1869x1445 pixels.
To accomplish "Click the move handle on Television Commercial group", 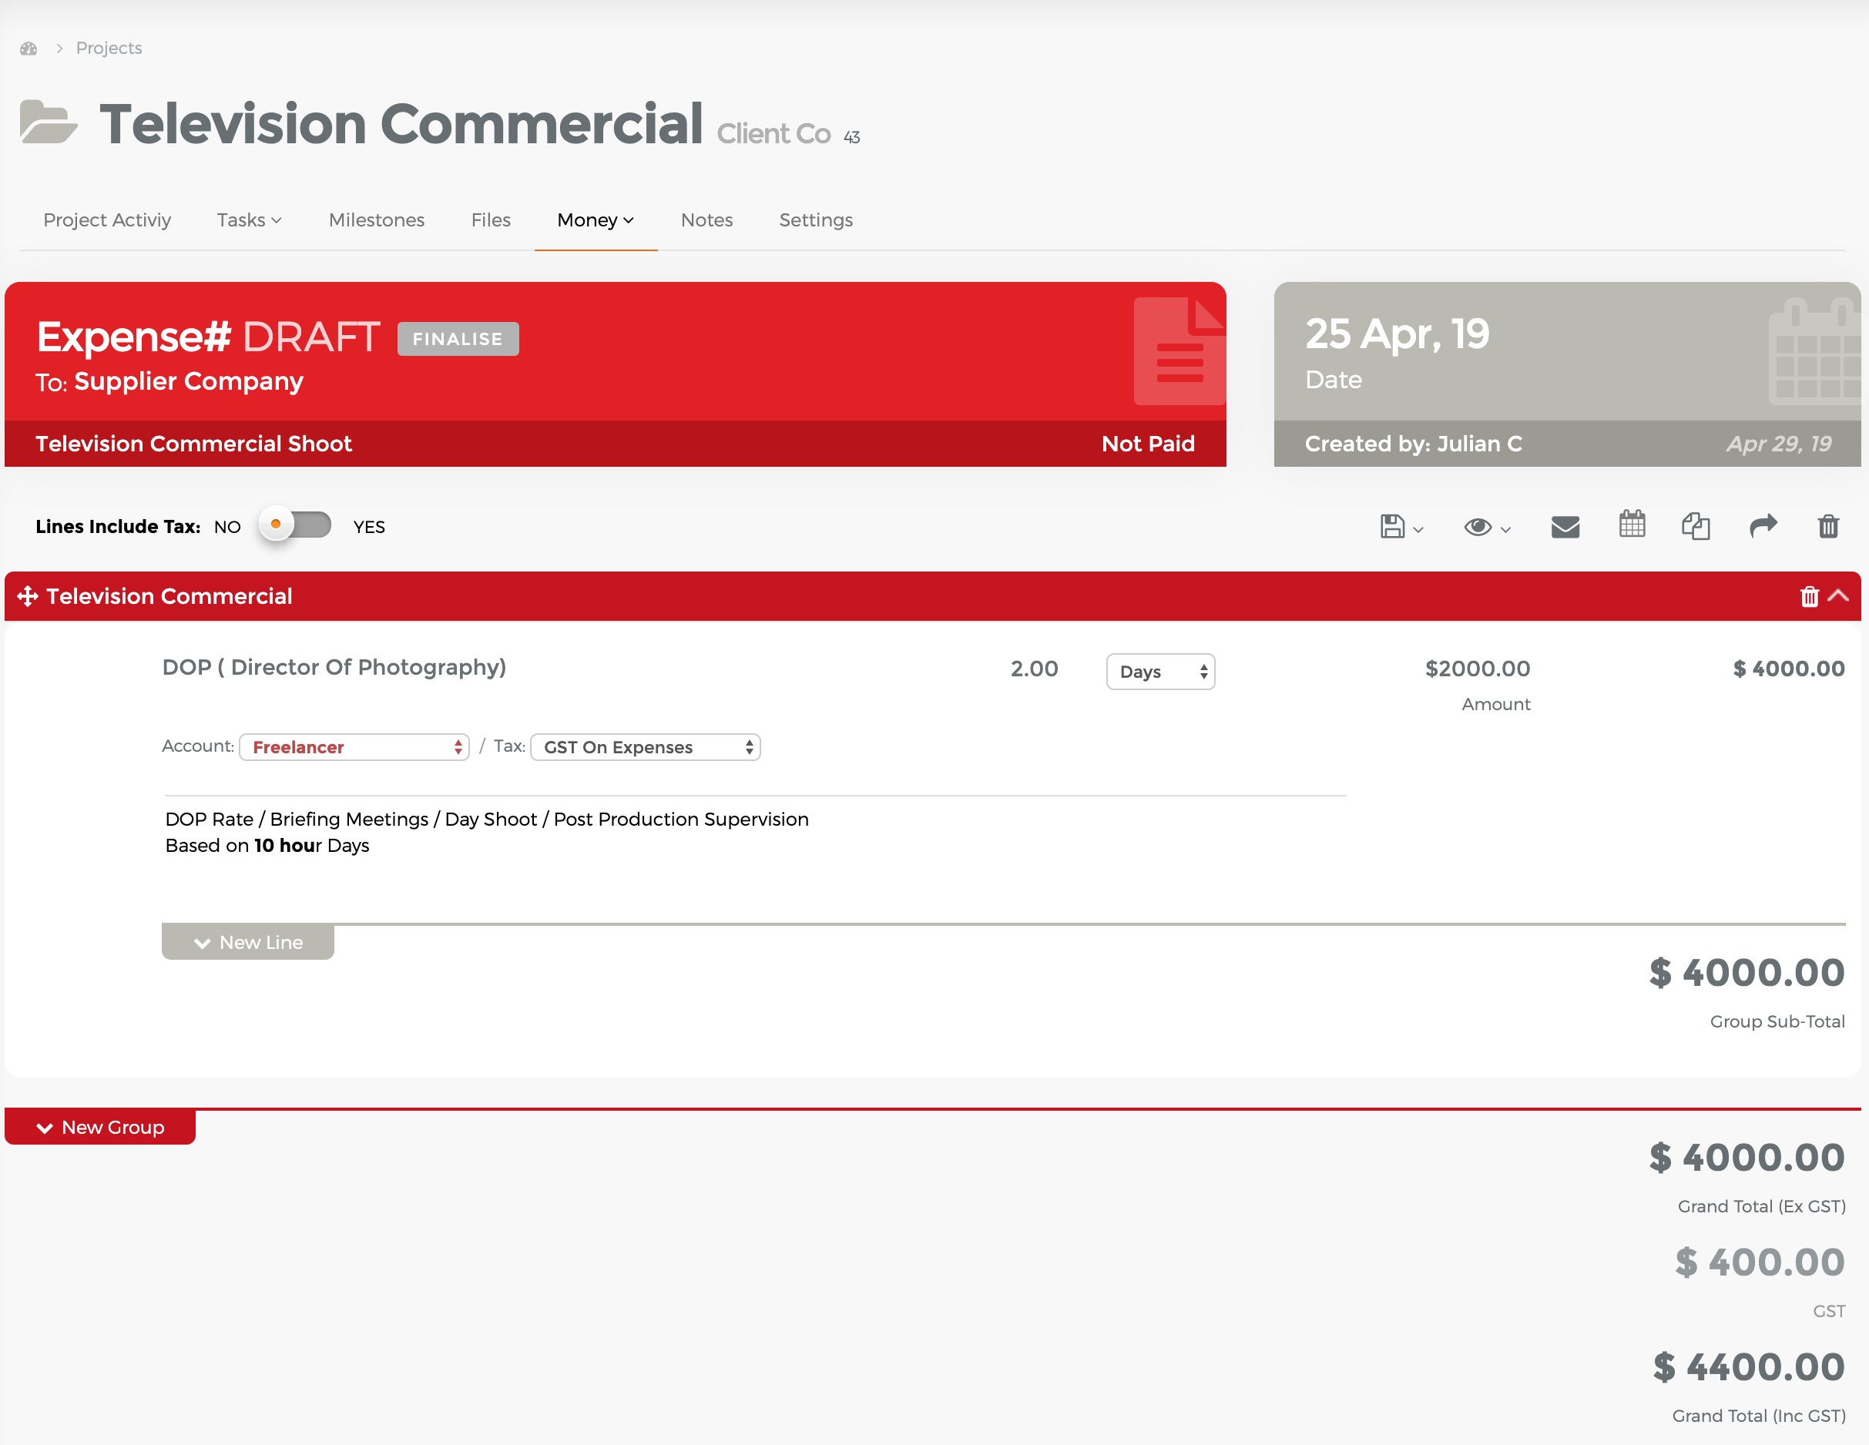I will [28, 596].
